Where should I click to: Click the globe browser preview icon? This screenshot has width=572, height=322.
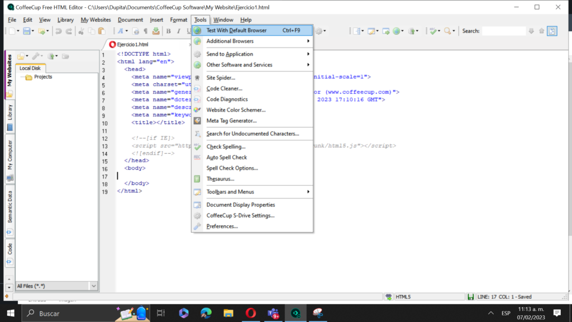click(x=397, y=31)
